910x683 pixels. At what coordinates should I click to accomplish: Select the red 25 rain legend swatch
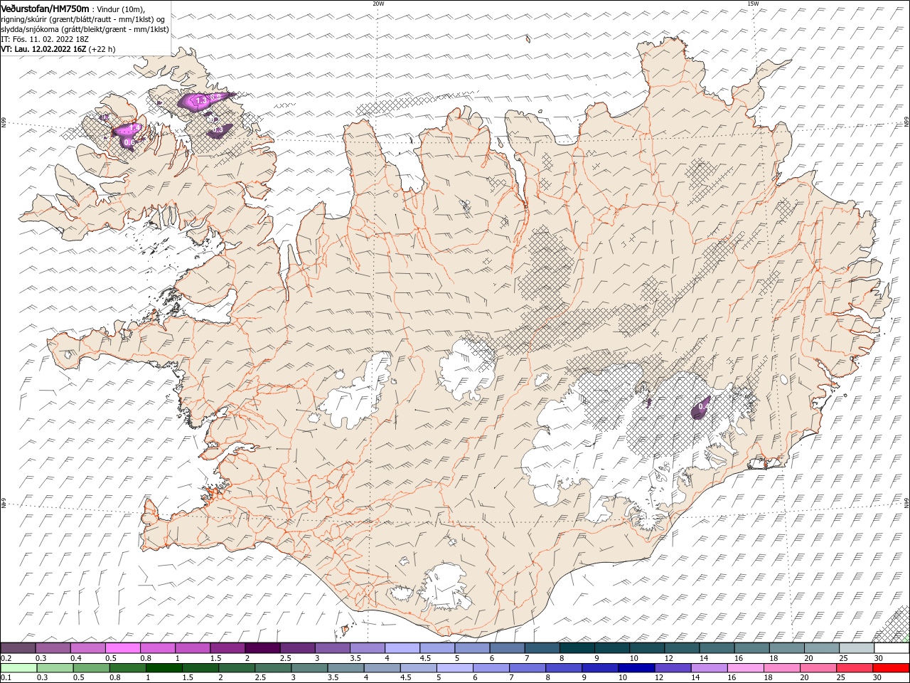[x=855, y=668]
